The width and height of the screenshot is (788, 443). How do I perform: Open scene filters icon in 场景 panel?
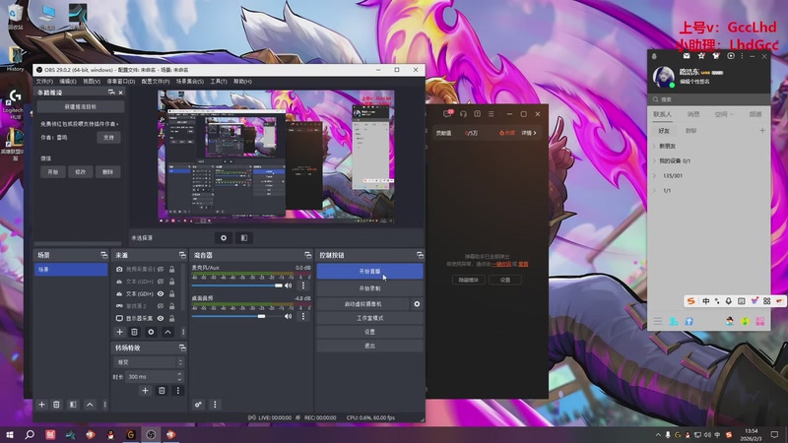[73, 405]
